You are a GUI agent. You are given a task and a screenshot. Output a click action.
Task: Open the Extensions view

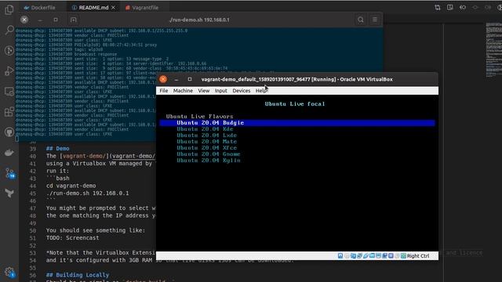click(x=9, y=112)
